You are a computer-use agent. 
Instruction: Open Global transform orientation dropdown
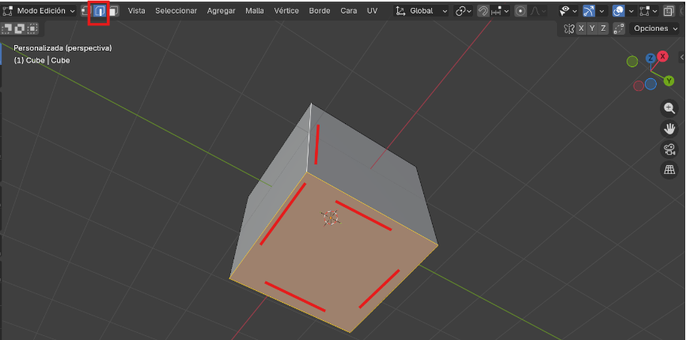click(423, 11)
